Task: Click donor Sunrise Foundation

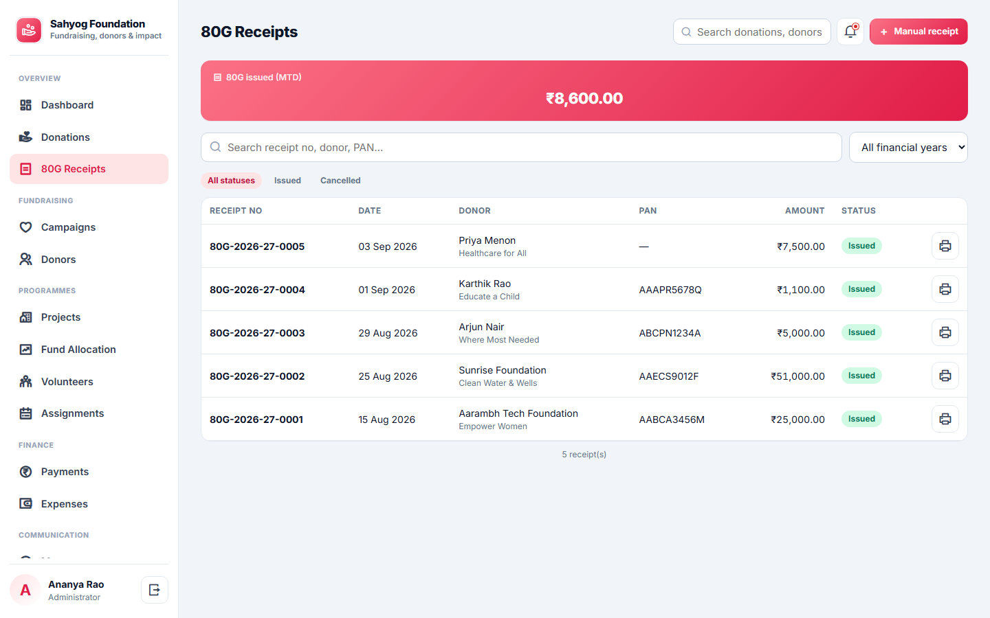Action: pyautogui.click(x=503, y=370)
